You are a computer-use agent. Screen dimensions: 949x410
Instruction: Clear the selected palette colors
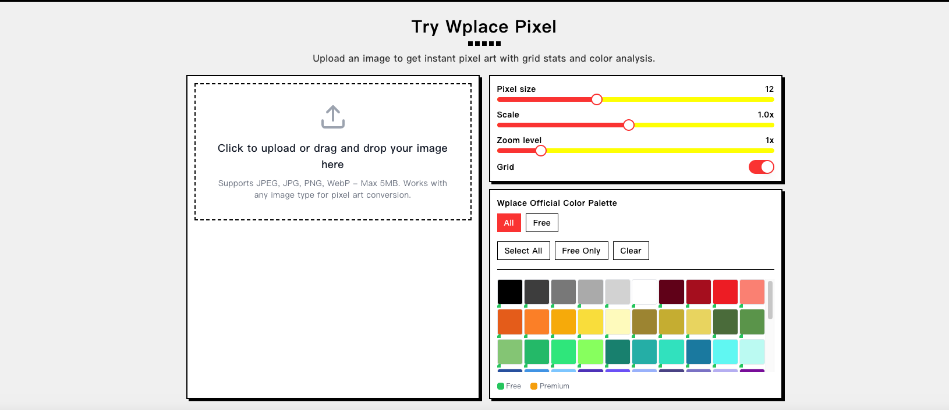[631, 251]
